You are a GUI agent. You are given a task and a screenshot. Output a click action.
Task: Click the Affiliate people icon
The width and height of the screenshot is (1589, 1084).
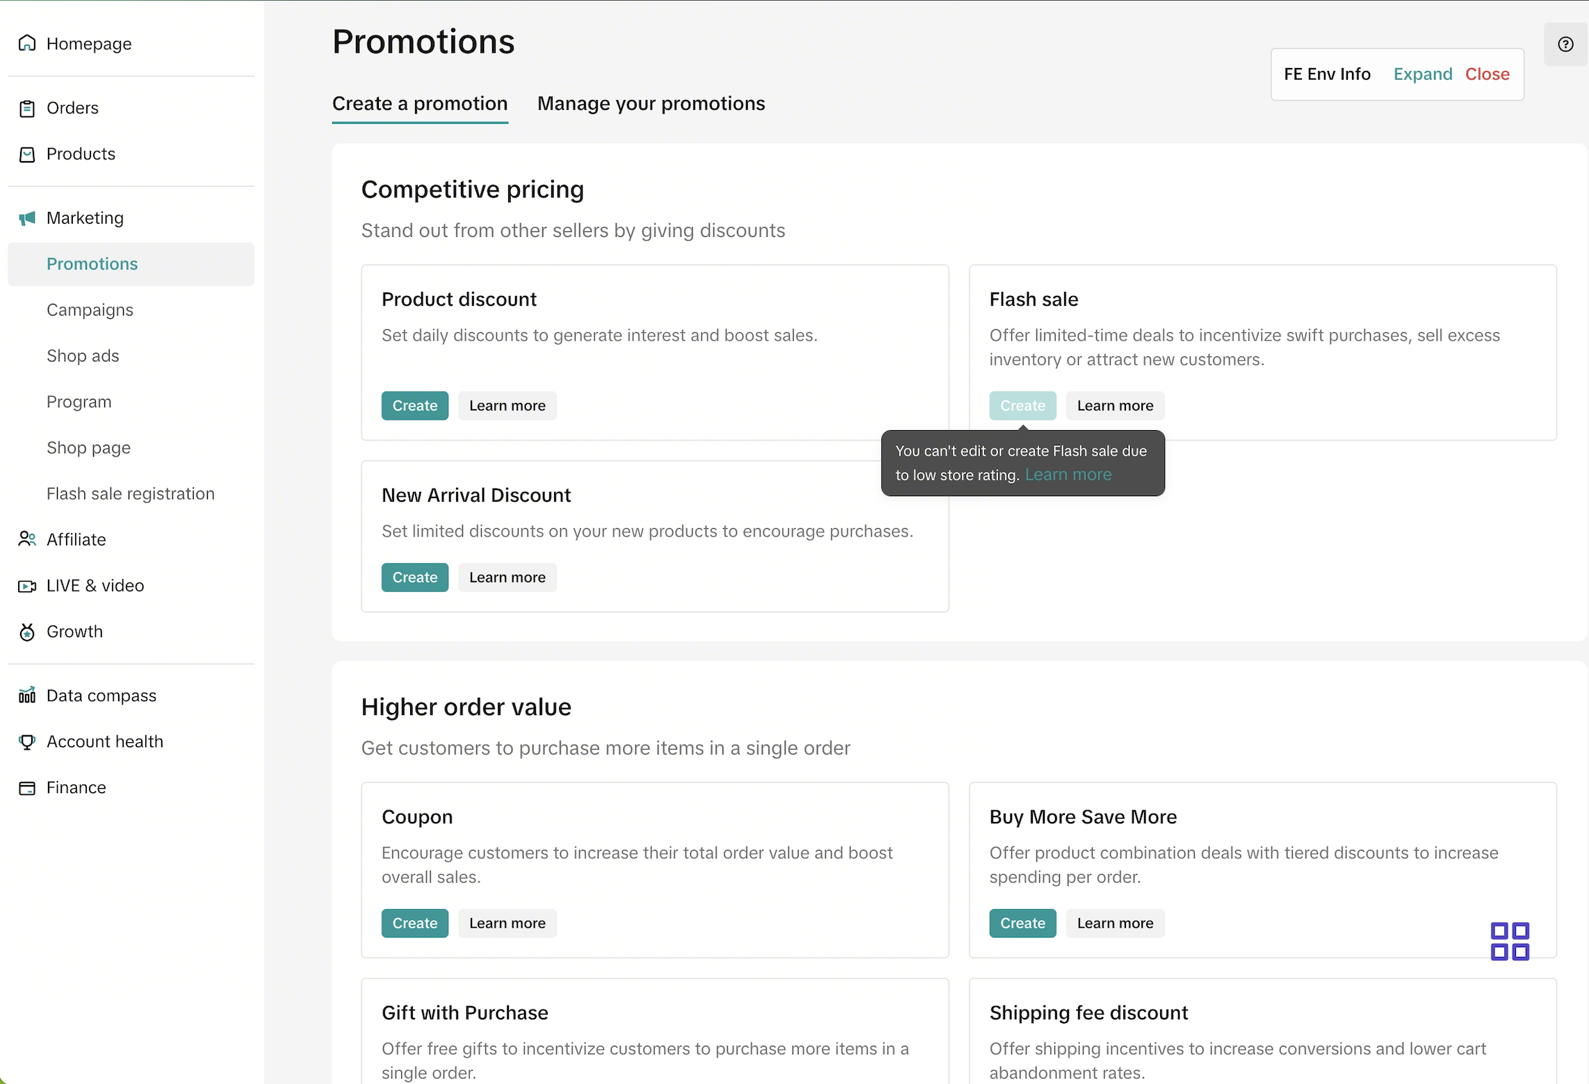[27, 539]
